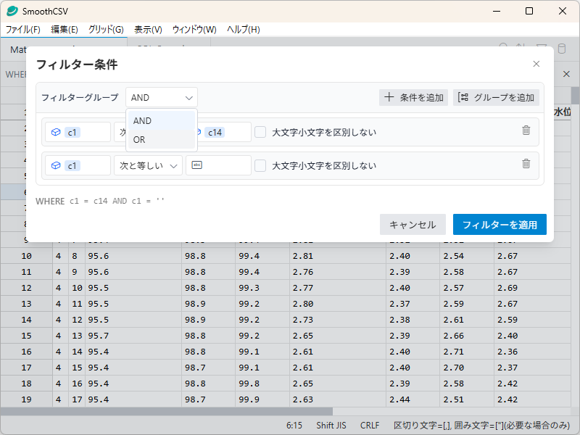
Task: Click cube icon in second condition c1 field
Action: click(56, 165)
